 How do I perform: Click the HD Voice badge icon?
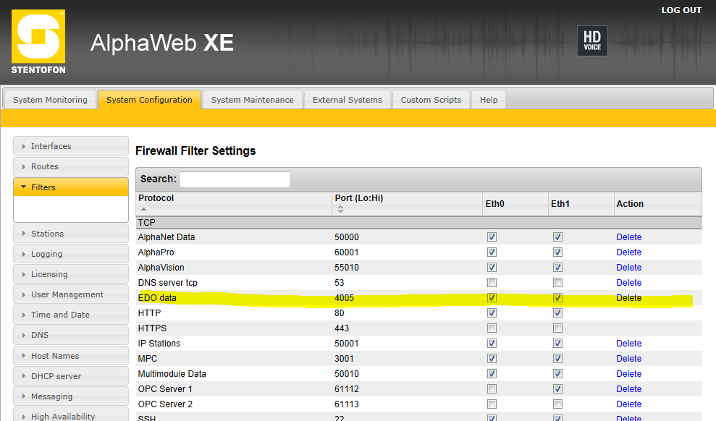click(x=591, y=41)
